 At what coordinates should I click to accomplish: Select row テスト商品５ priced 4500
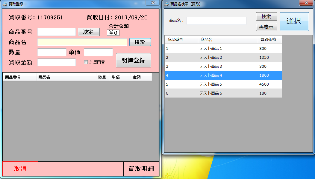pos(223,84)
